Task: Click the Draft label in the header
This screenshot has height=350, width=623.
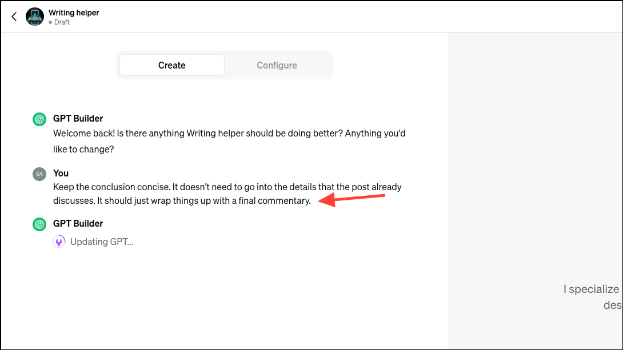Action: tap(61, 22)
